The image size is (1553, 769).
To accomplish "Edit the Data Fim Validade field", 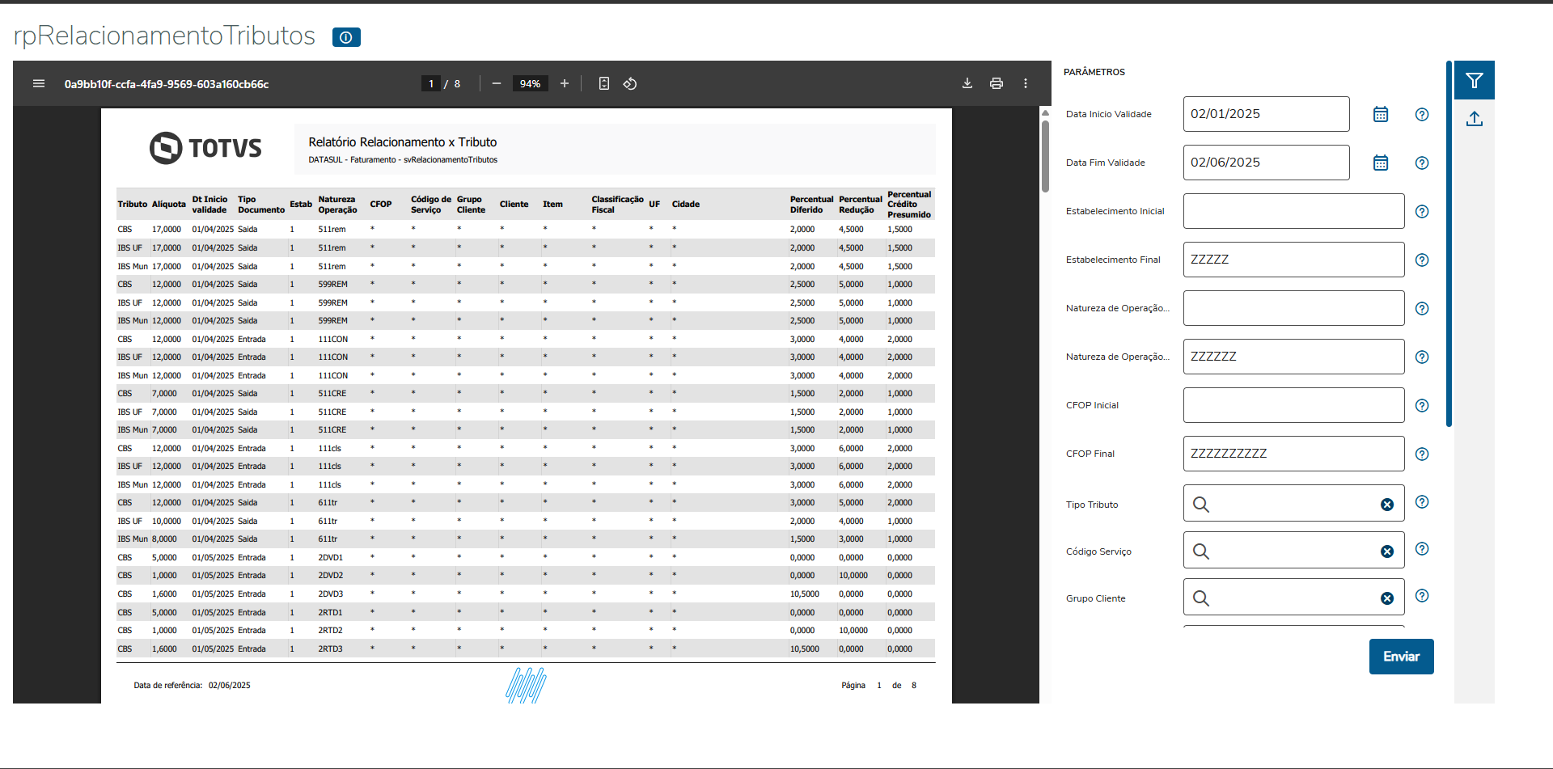I will (1266, 163).
